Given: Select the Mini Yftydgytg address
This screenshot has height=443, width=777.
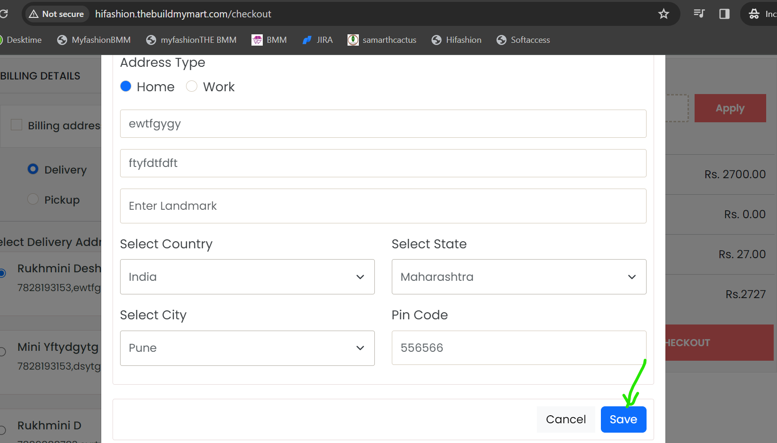Looking at the screenshot, I should [2, 351].
